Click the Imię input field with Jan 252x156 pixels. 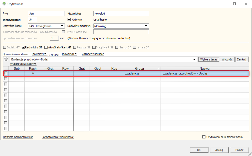pyautogui.click(x=46, y=14)
